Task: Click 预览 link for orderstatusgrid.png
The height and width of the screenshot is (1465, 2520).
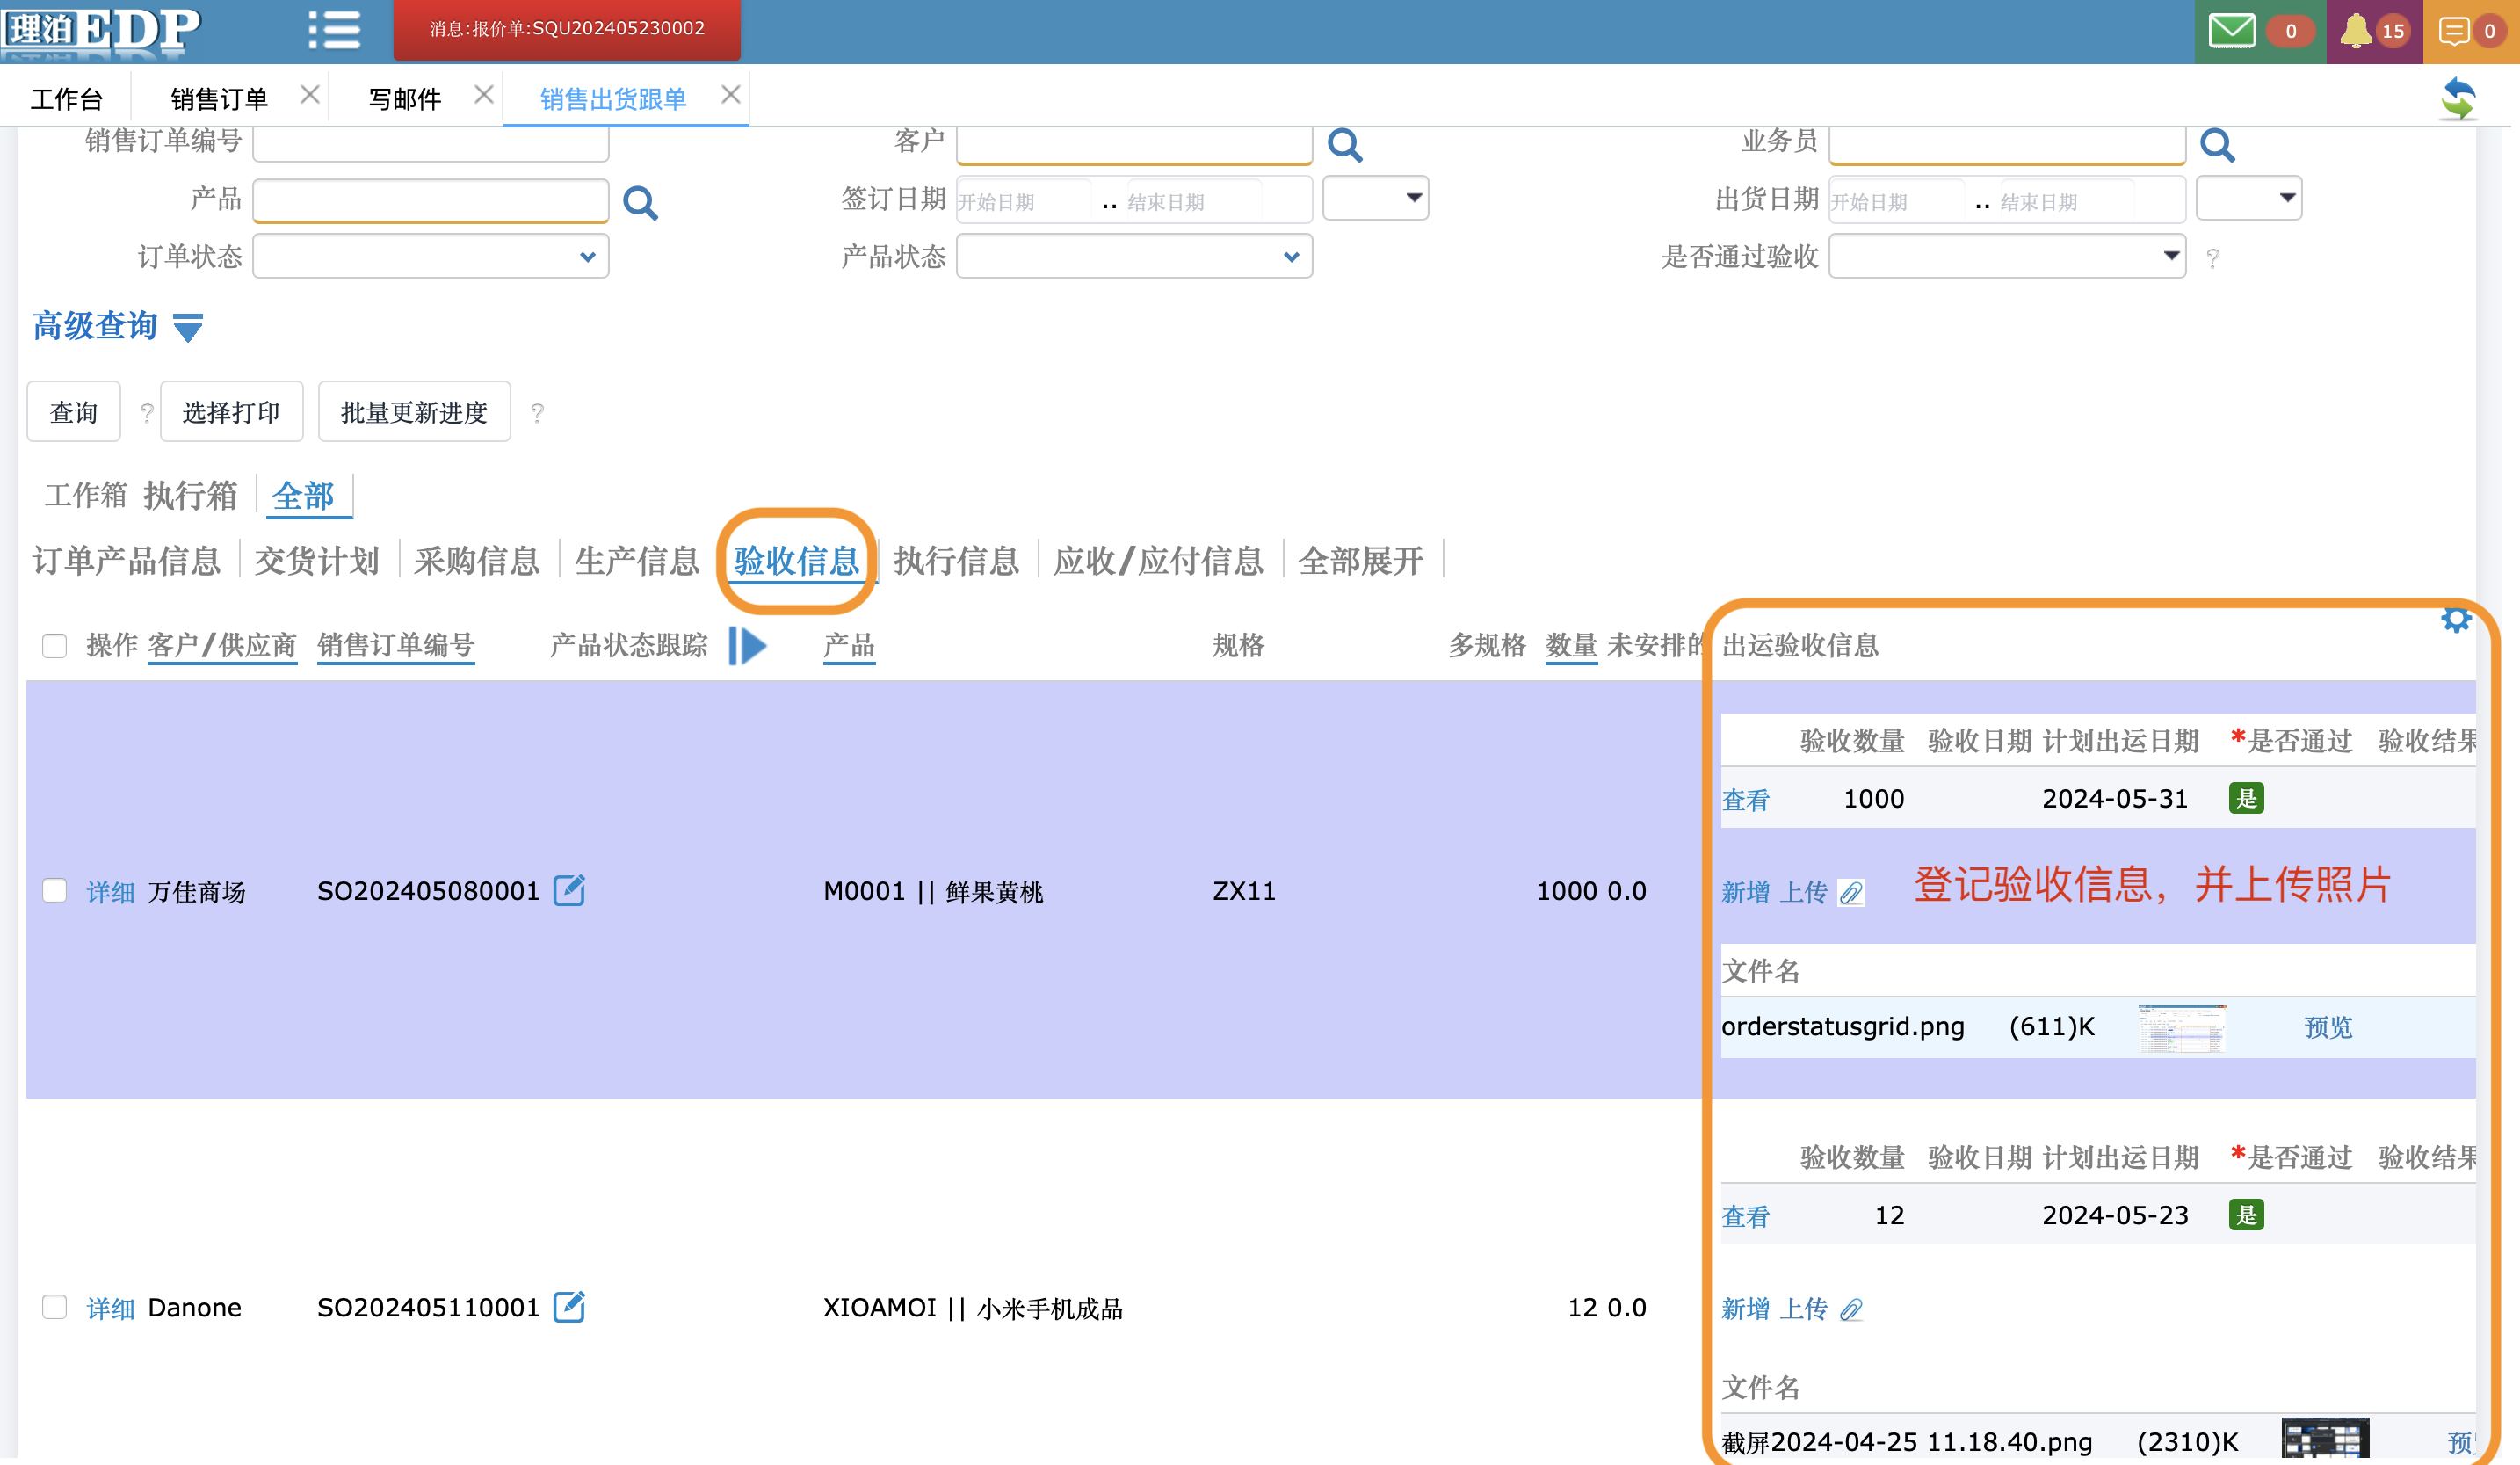Action: click(2327, 1027)
